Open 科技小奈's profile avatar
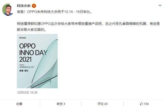This screenshot has height=108, width=164. pos(8,9)
